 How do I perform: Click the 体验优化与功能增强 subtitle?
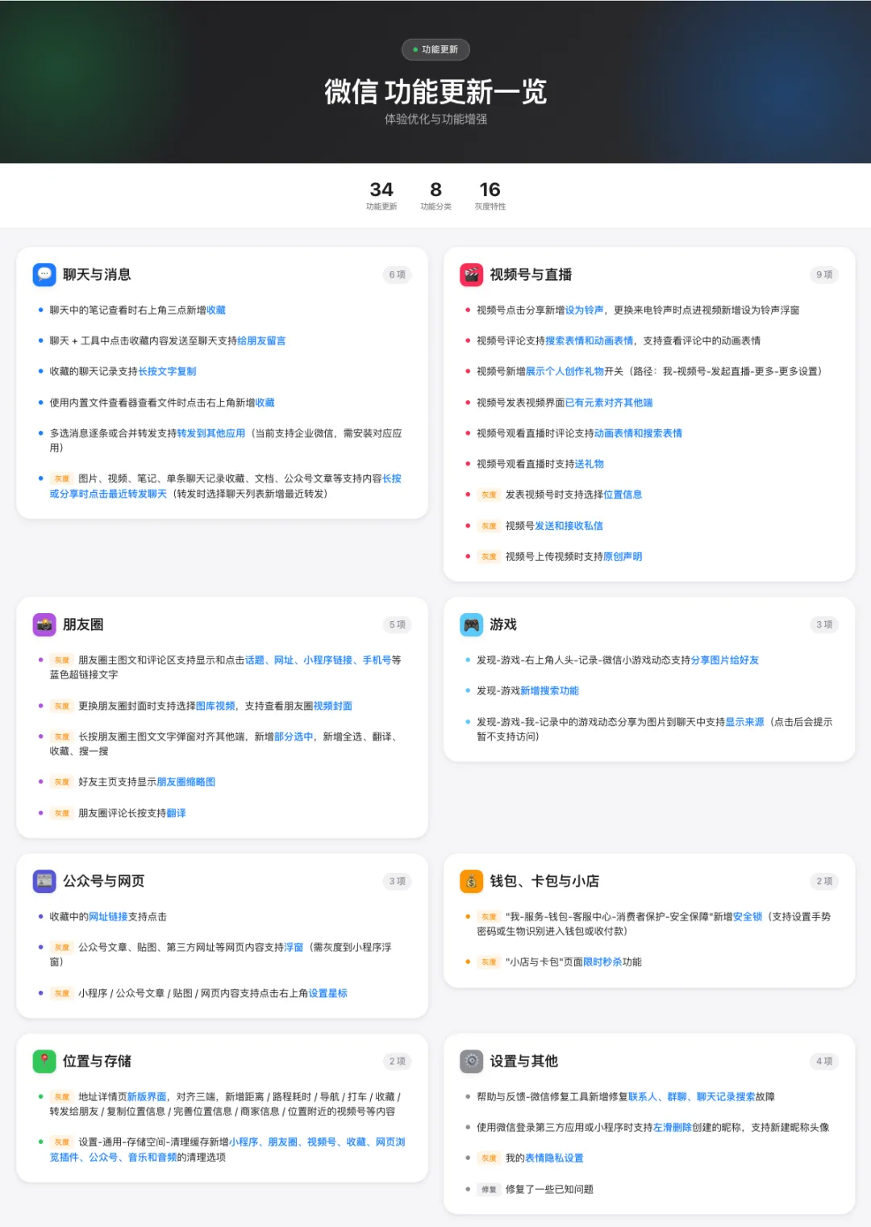tap(435, 119)
